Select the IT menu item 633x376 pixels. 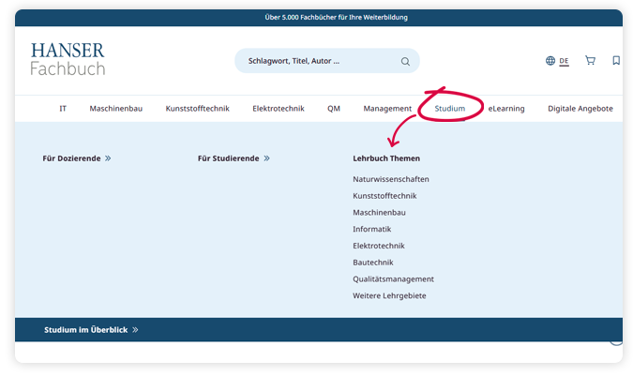click(x=63, y=109)
